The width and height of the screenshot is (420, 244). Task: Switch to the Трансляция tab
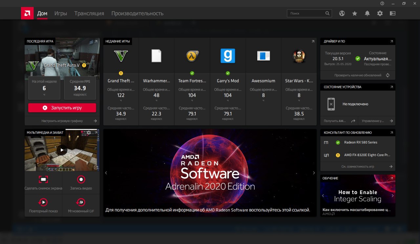point(89,13)
